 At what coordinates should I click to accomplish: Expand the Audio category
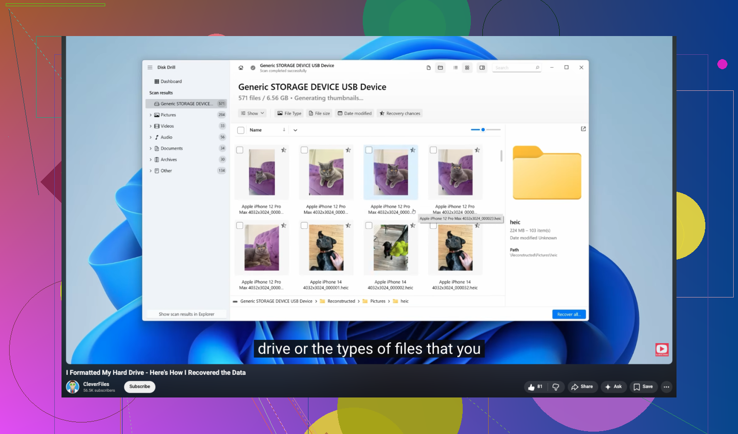(x=150, y=137)
